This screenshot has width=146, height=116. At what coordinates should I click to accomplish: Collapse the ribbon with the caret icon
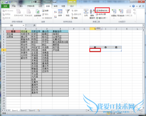[130, 6]
